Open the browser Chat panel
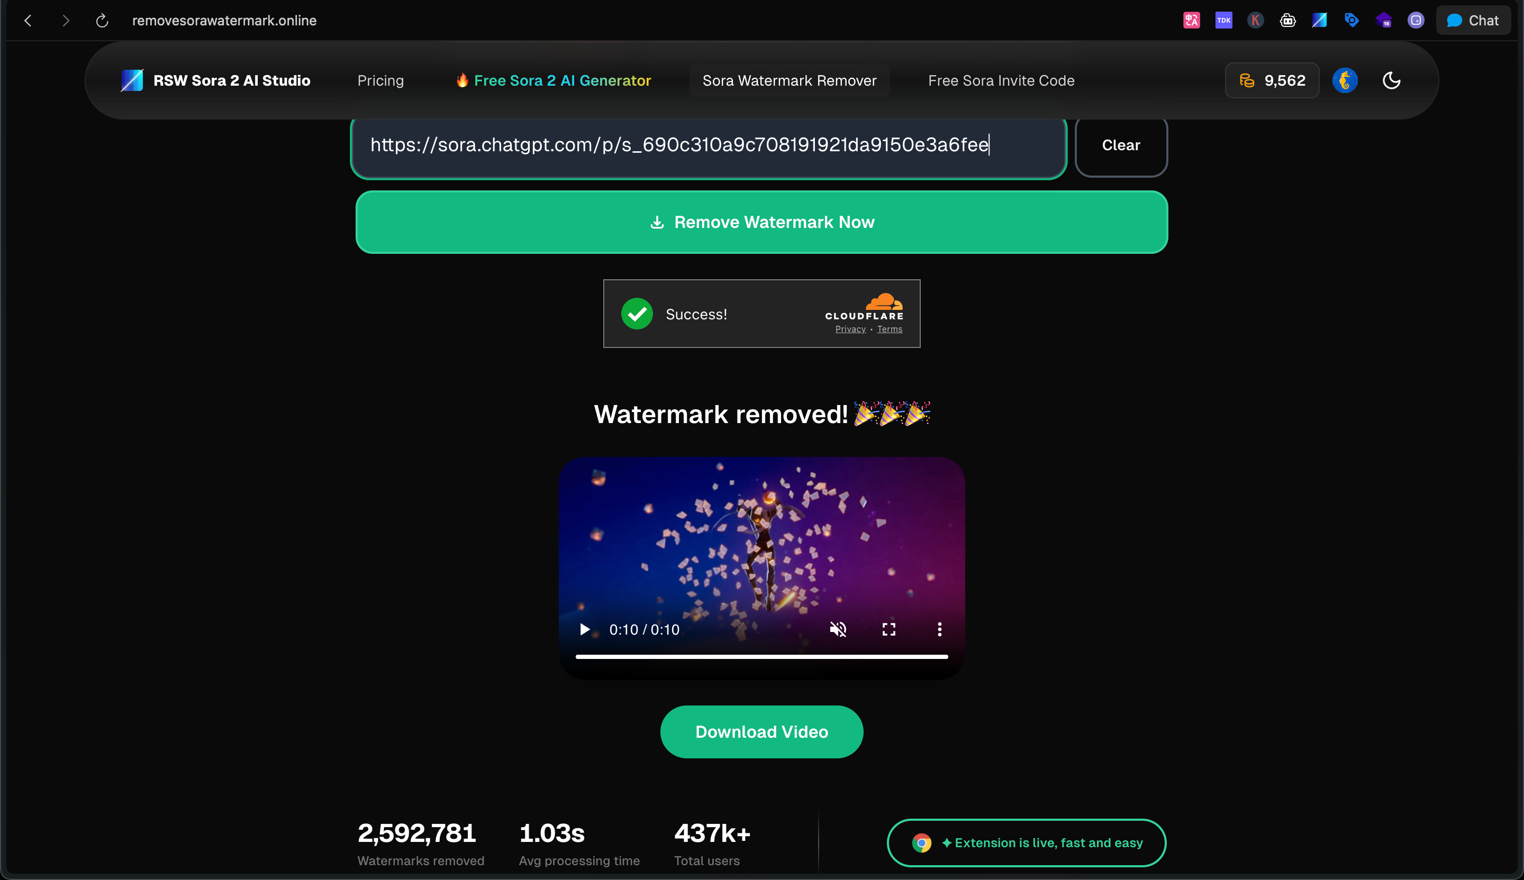 point(1473,21)
